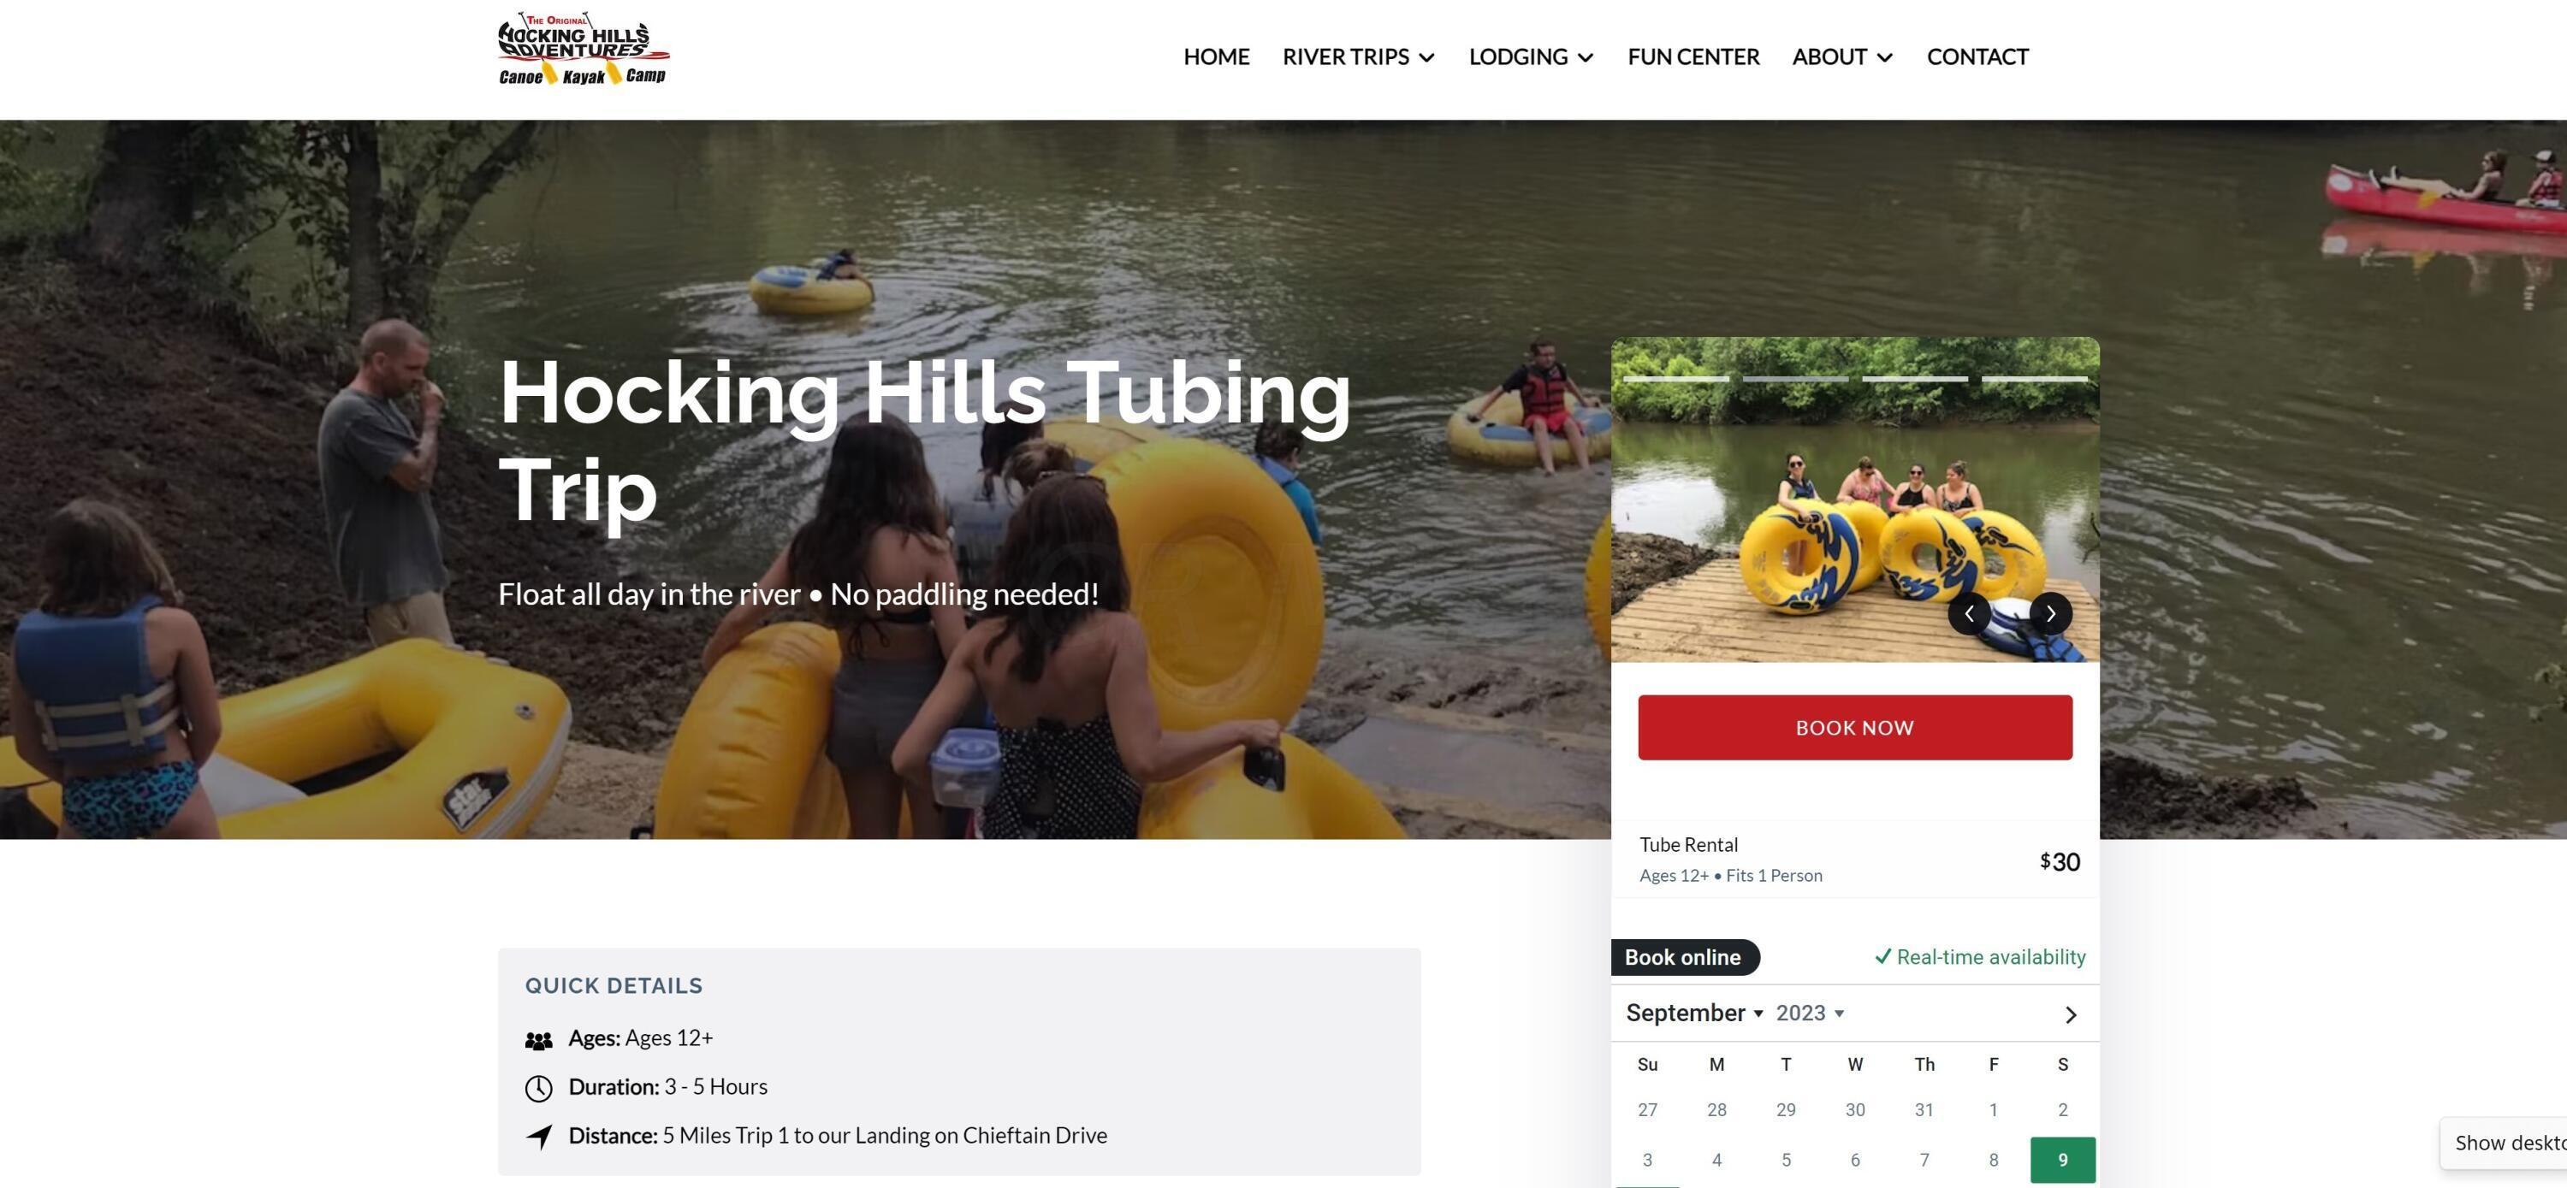The height and width of the screenshot is (1188, 2567).
Task: Open the Fun Center menu item
Action: coord(1693,56)
